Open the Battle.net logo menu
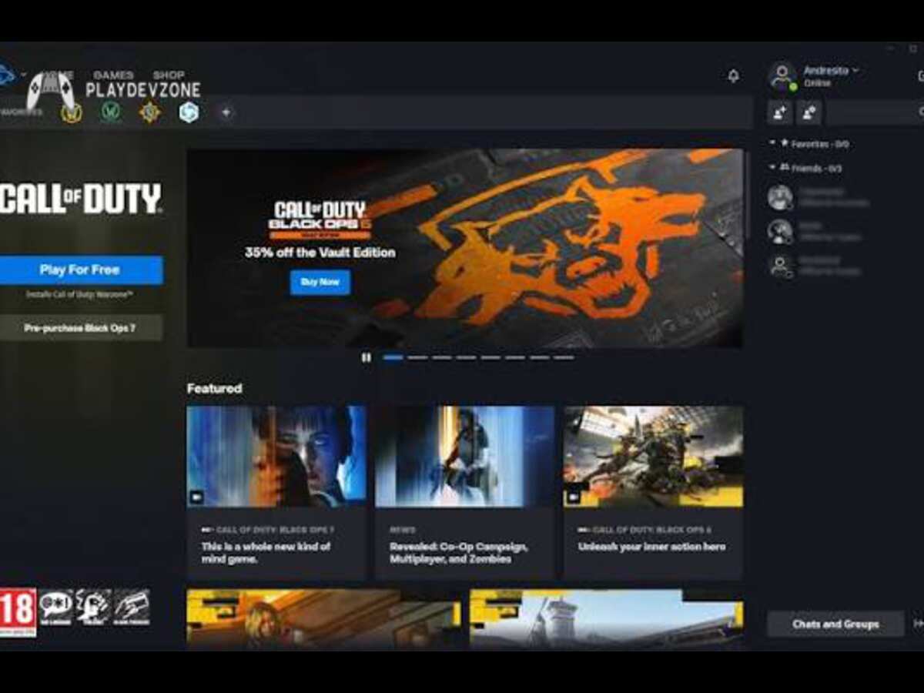 [6, 75]
